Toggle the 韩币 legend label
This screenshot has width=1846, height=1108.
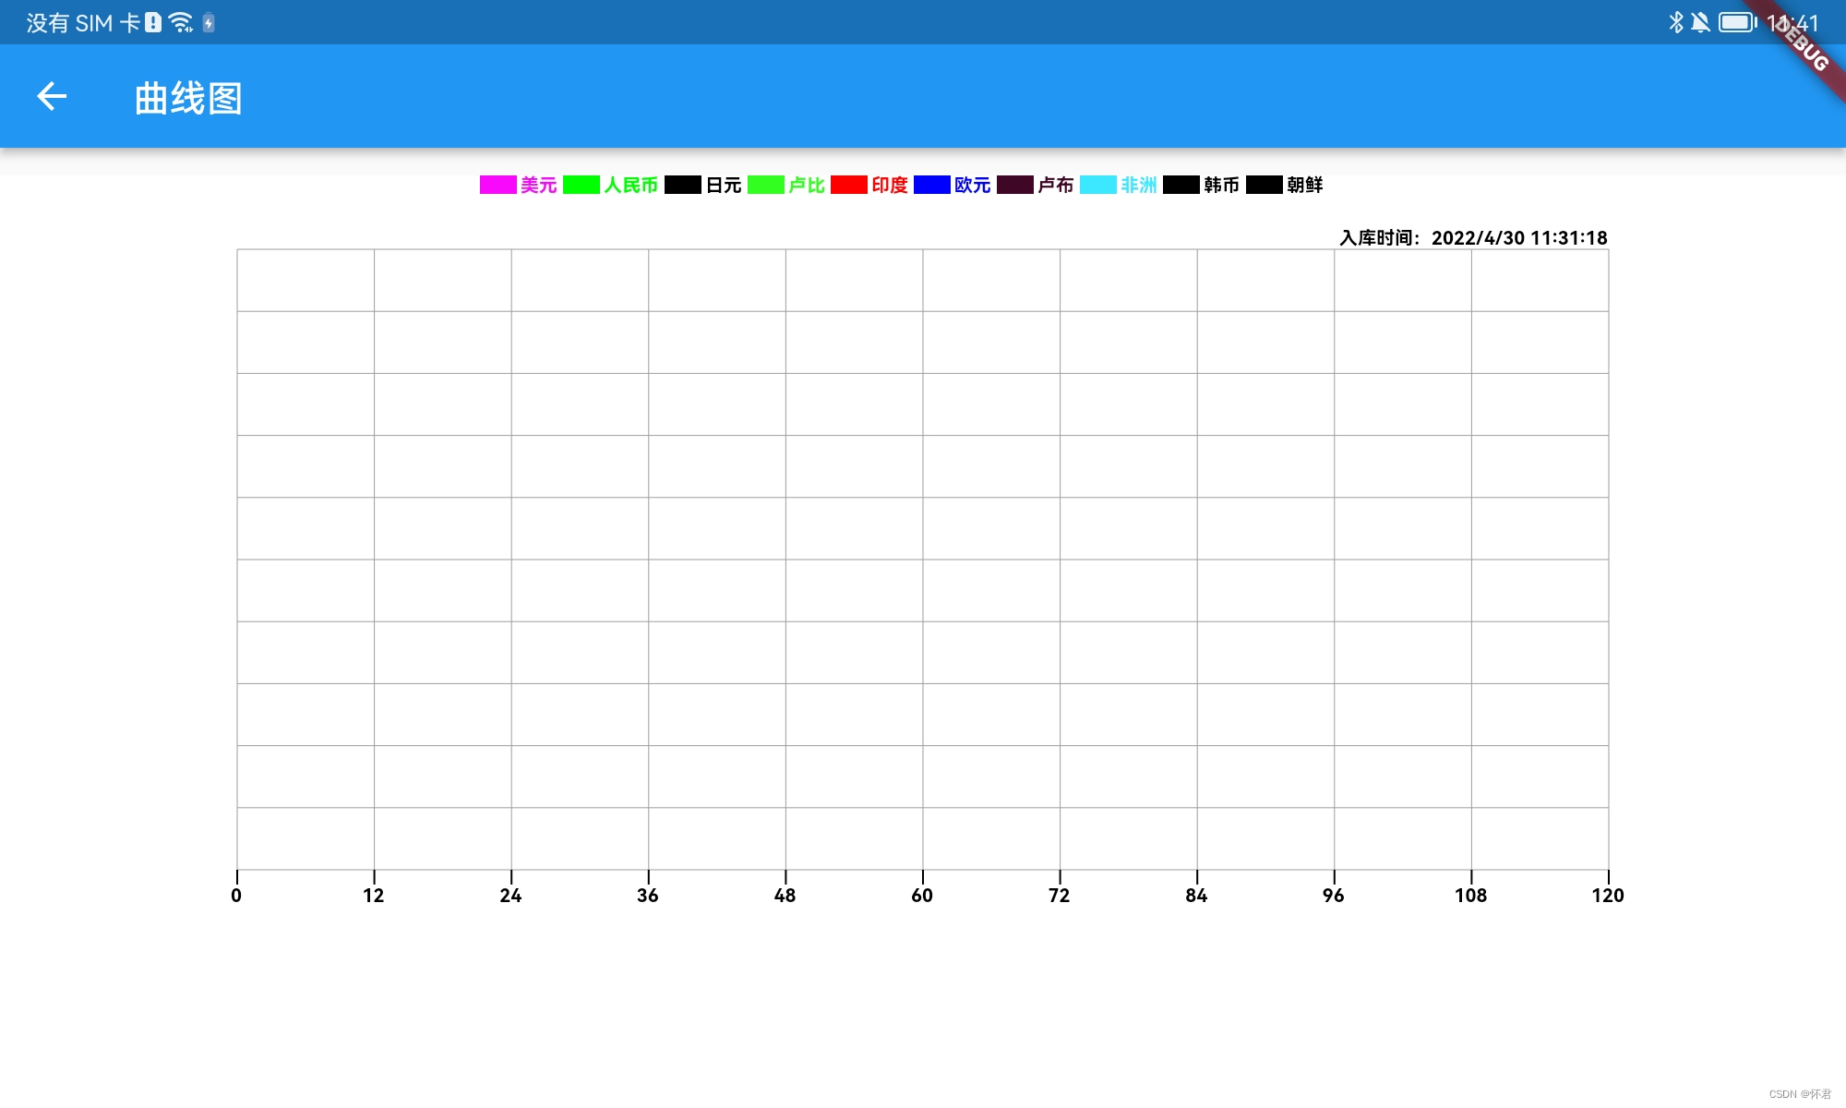[x=1222, y=185]
